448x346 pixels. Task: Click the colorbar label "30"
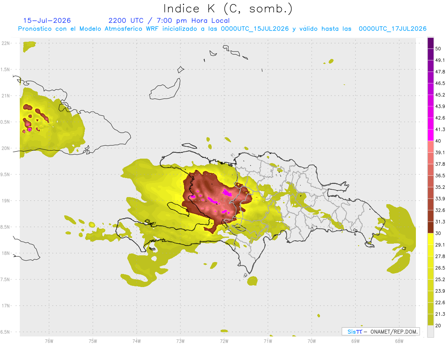pyautogui.click(x=439, y=233)
